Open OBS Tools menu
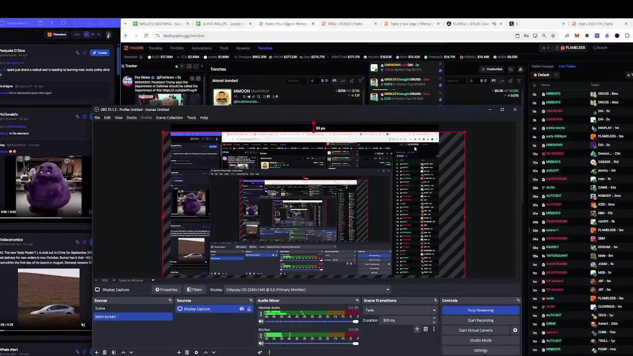The width and height of the screenshot is (633, 356). coord(191,118)
